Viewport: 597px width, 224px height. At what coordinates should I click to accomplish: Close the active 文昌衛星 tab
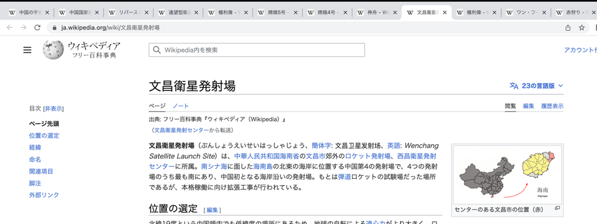coord(444,12)
